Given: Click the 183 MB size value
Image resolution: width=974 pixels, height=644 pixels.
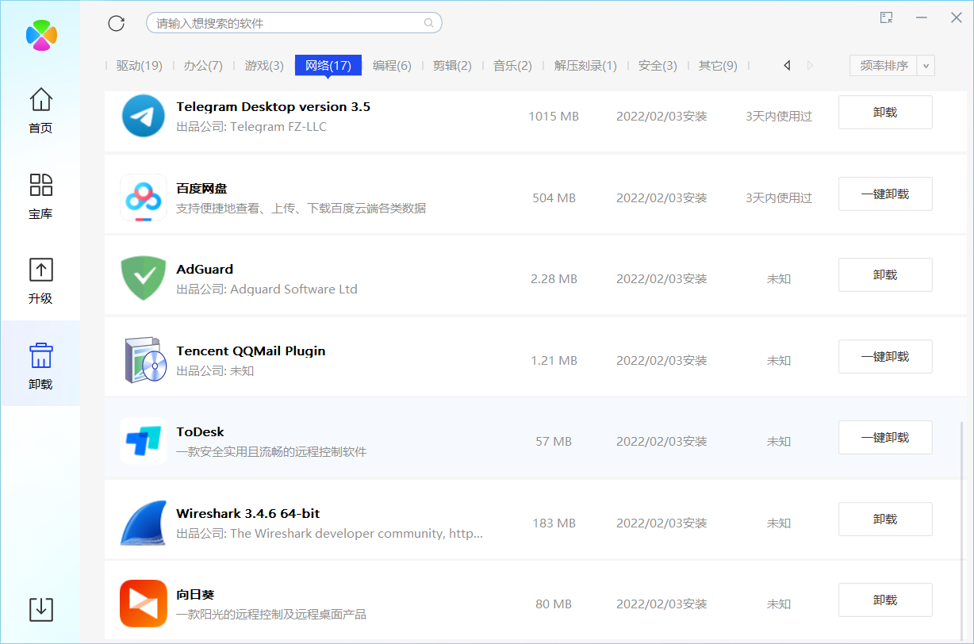Looking at the screenshot, I should [554, 523].
